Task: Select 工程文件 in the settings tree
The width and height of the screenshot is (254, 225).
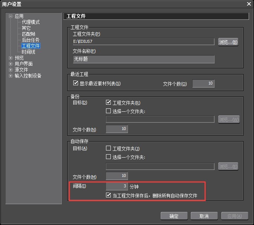Action: 30,46
